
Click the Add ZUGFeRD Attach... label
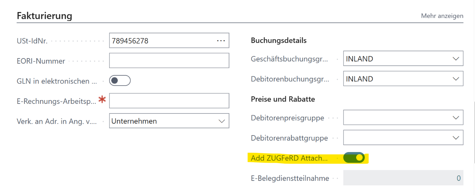[x=289, y=158]
